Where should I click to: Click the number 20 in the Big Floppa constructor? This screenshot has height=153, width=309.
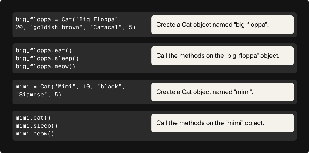pos(19,28)
